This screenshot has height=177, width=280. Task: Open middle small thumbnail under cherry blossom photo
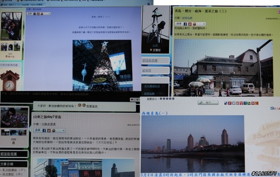(x=10, y=47)
